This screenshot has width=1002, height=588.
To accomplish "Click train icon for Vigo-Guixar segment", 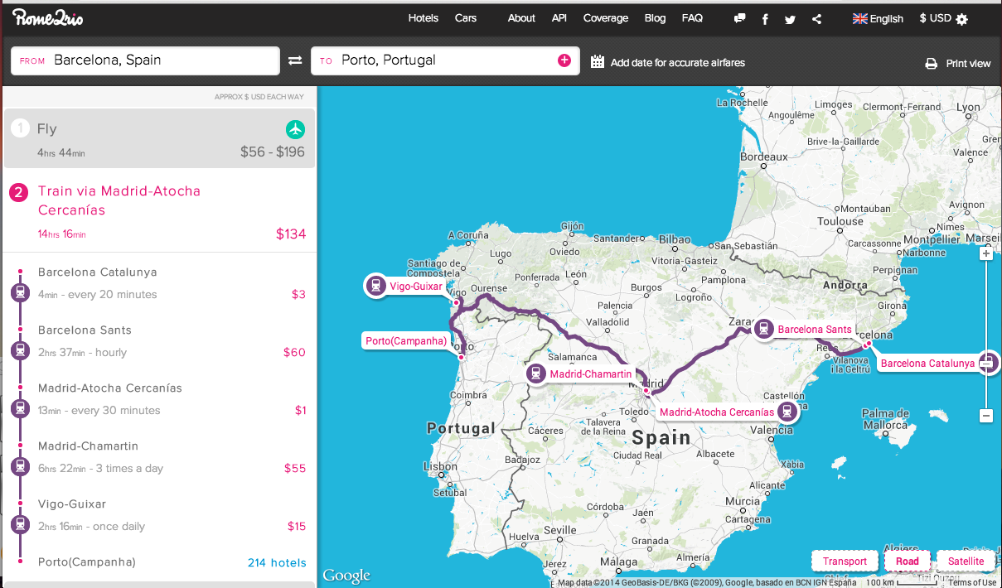I will (20, 524).
